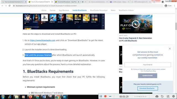The width and height of the screenshot is (177, 99).
Task: Click the address bar URL
Action: (x=46, y=6)
